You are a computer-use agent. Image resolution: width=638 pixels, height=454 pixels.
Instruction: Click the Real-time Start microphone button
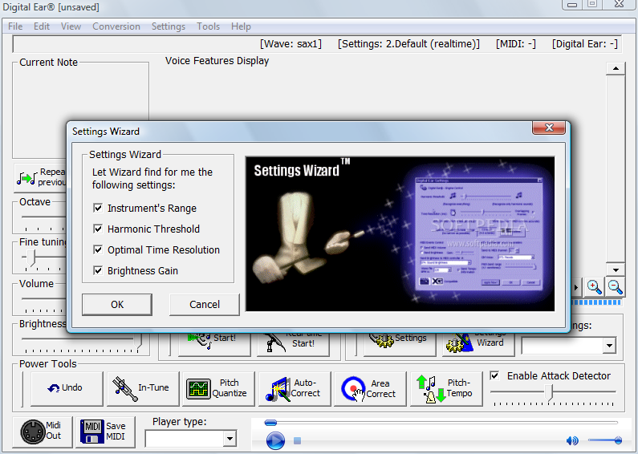coord(293,345)
